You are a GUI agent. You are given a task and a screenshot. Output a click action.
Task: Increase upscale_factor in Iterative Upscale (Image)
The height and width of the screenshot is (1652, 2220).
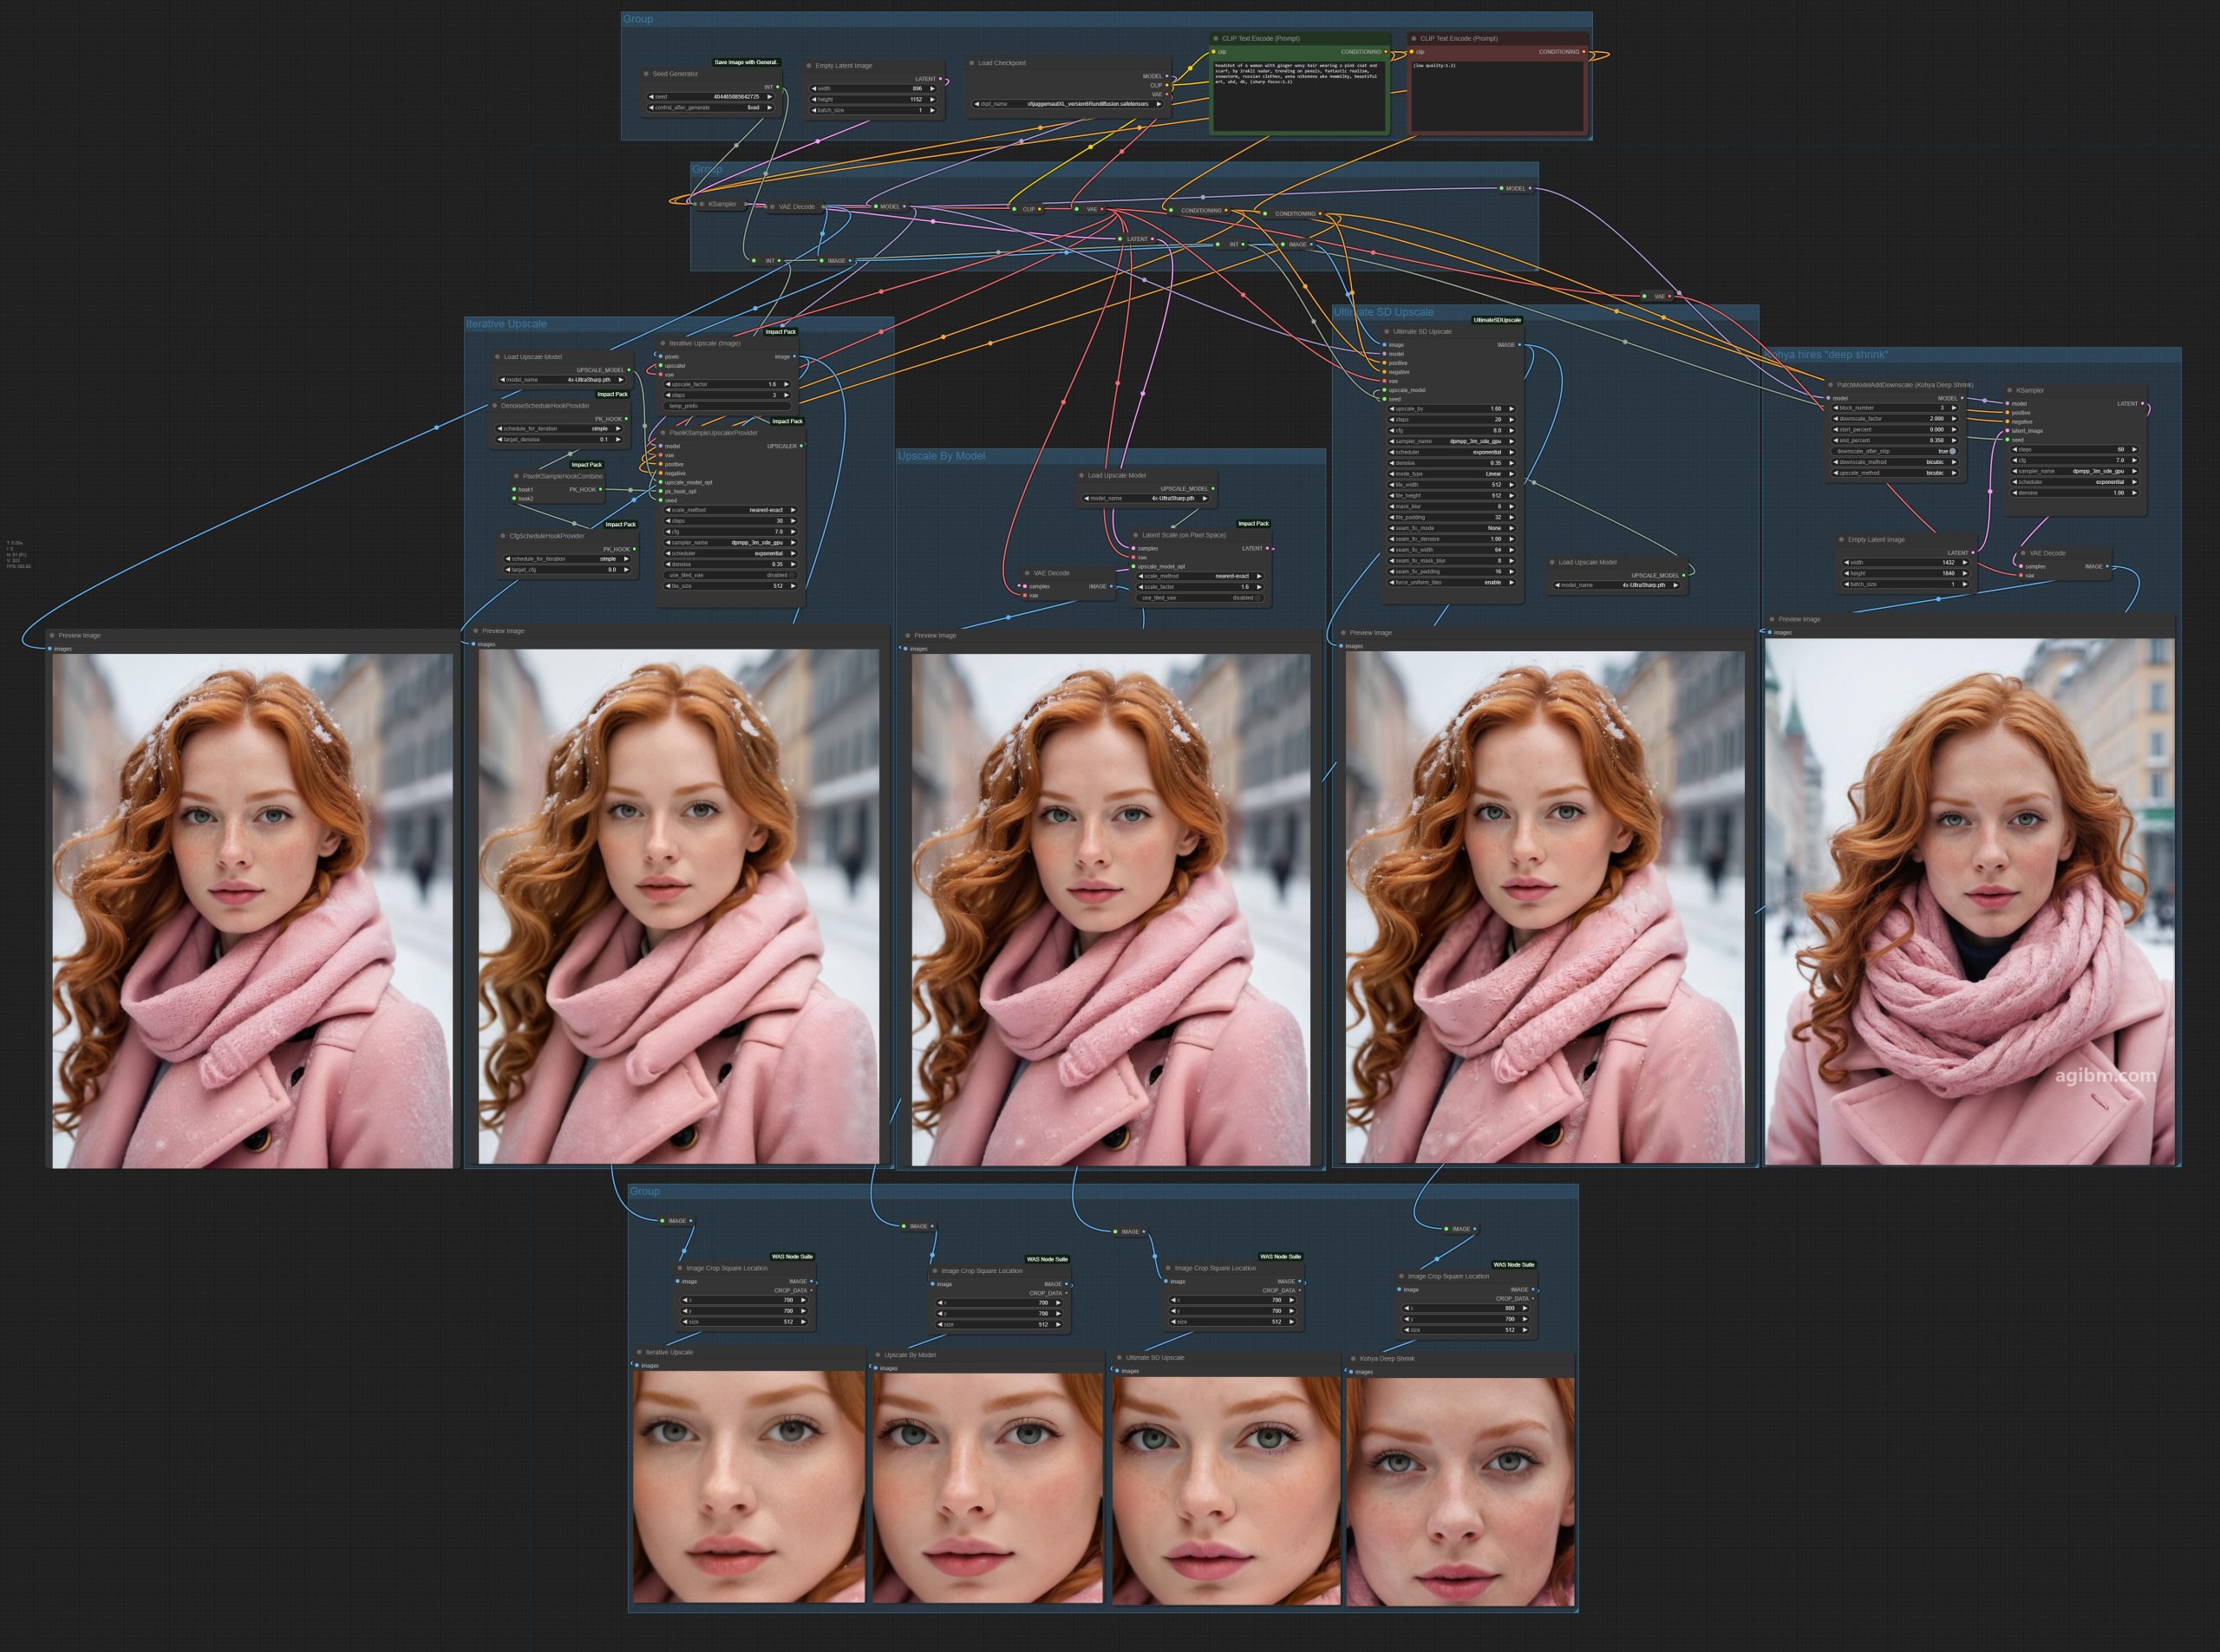pos(786,384)
